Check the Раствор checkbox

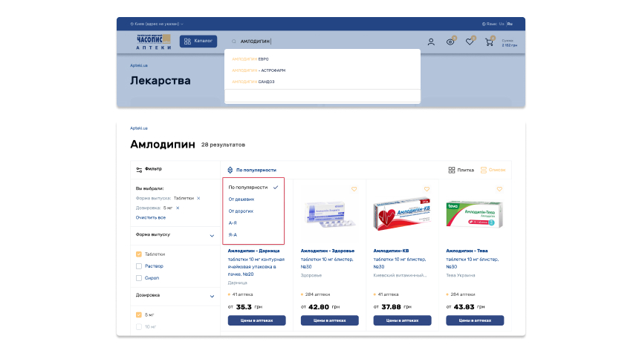click(139, 265)
